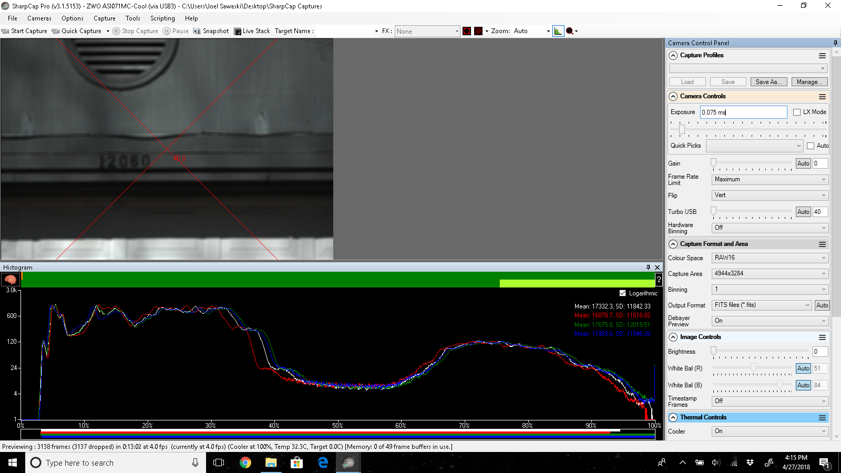Toggle White Bal (B) Auto button
Image resolution: width=841 pixels, height=473 pixels.
click(x=803, y=385)
